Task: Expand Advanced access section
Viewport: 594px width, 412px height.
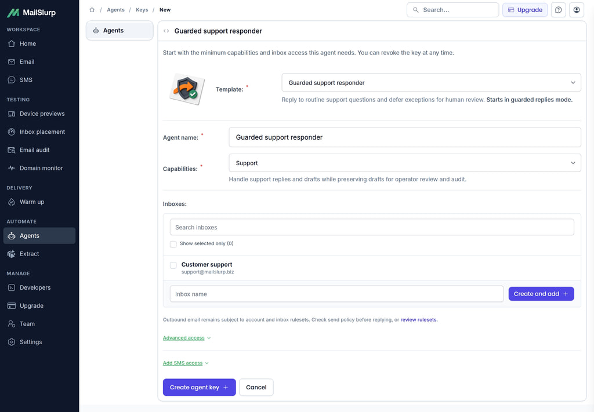Action: point(186,338)
